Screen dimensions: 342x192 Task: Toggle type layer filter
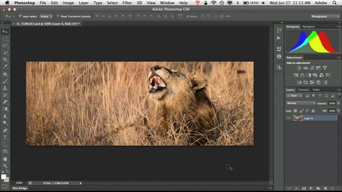[x=320, y=96]
